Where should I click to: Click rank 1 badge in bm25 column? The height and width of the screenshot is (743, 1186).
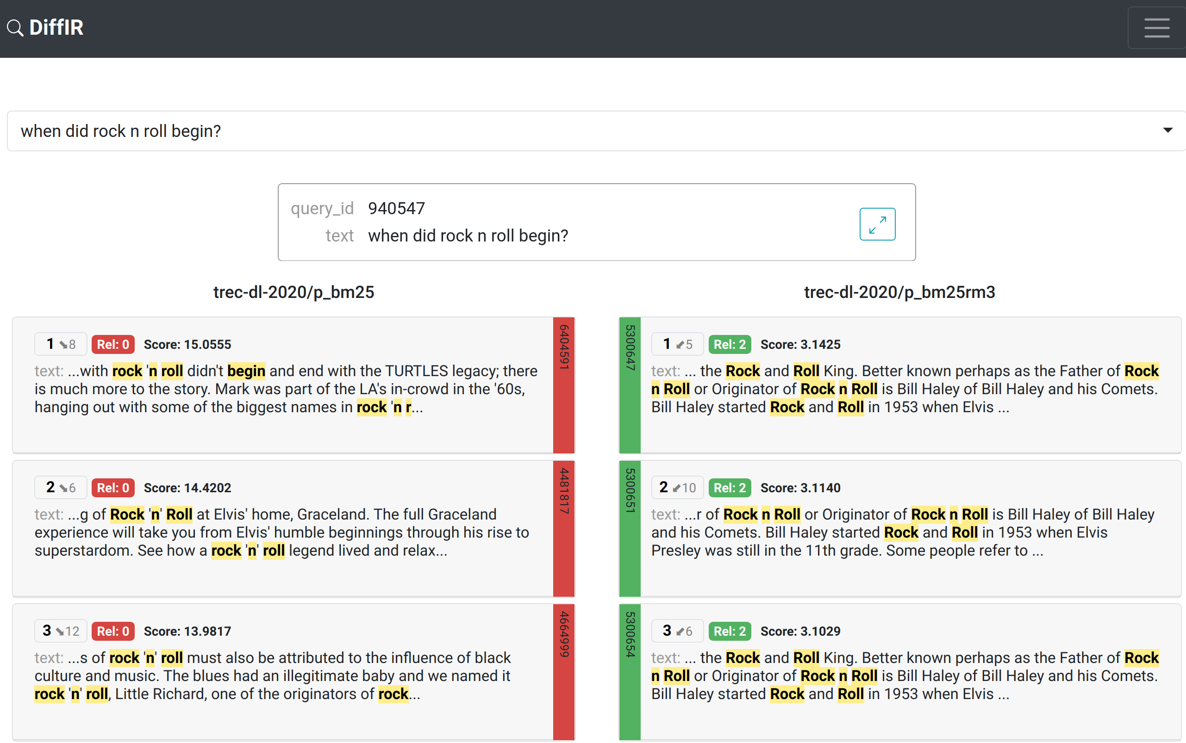tap(61, 344)
